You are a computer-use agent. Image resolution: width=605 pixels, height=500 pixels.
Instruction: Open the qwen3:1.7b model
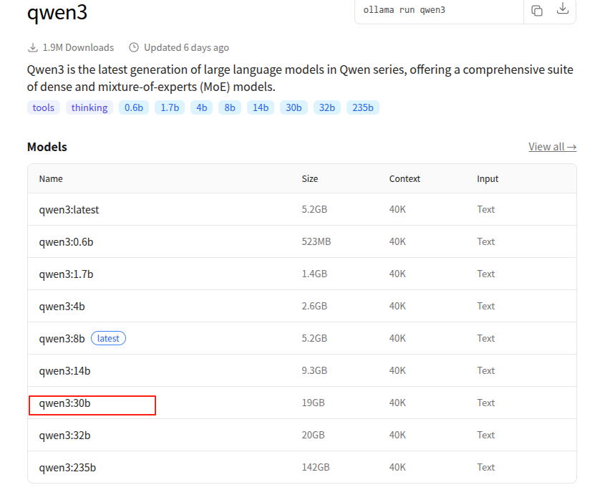click(66, 274)
